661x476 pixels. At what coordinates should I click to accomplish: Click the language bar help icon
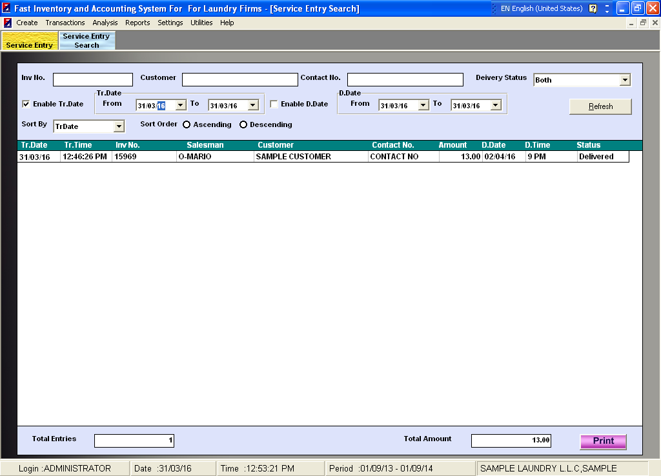(593, 9)
